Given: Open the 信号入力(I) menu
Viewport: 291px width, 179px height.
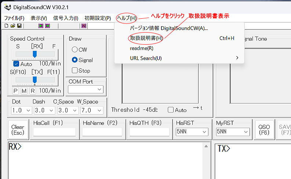Looking at the screenshot, I should click(66, 18).
